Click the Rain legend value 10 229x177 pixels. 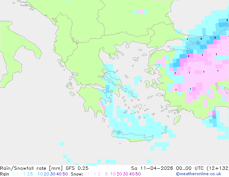pos(40,174)
